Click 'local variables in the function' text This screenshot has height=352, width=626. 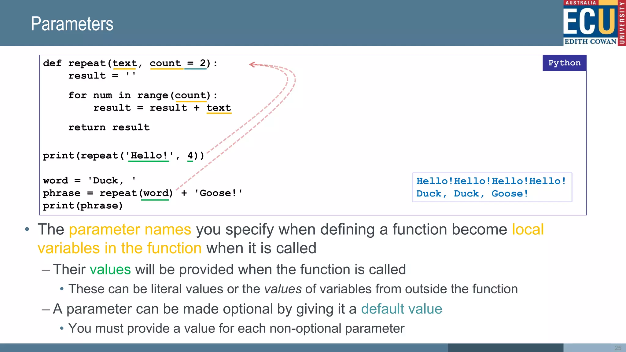coord(120,248)
